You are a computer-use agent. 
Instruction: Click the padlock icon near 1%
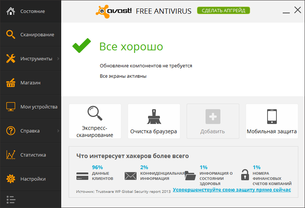pyautogui.click(x=245, y=175)
